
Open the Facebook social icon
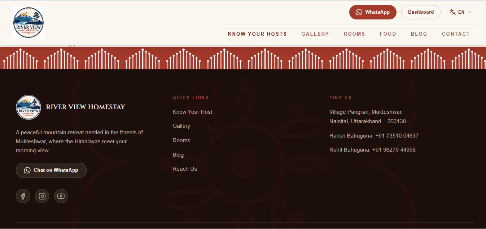point(23,196)
